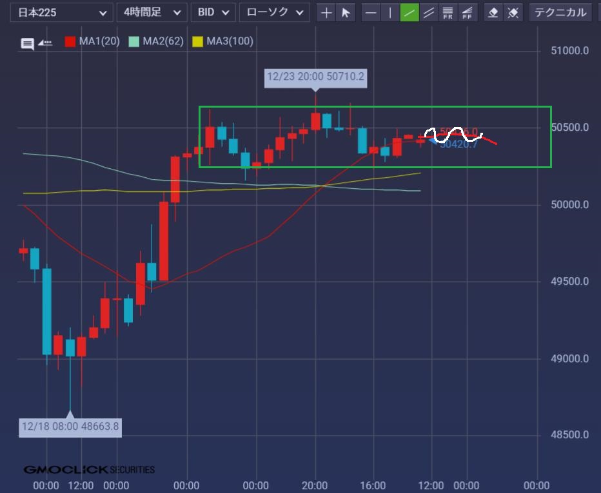The height and width of the screenshot is (493, 601).
Task: Click the eraser tool icon
Action: click(493, 12)
